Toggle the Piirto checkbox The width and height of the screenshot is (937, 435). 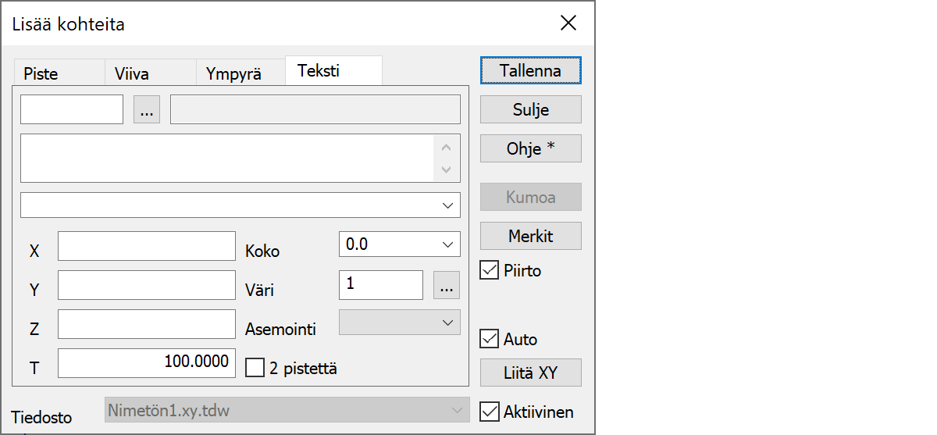pos(490,271)
